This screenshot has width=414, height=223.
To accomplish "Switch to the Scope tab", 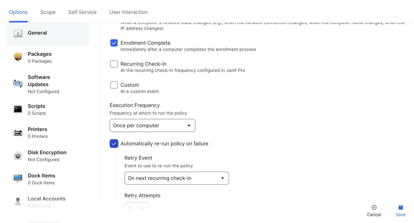I will [x=48, y=12].
